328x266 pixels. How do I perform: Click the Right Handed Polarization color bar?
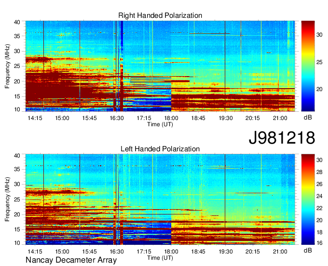(308, 66)
